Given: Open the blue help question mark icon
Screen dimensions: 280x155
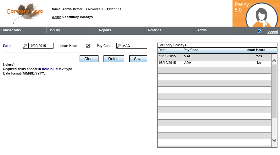Looking at the screenshot, I should coord(260,31).
